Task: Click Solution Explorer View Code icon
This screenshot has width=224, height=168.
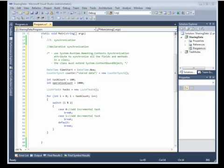Action: (x=198, y=29)
